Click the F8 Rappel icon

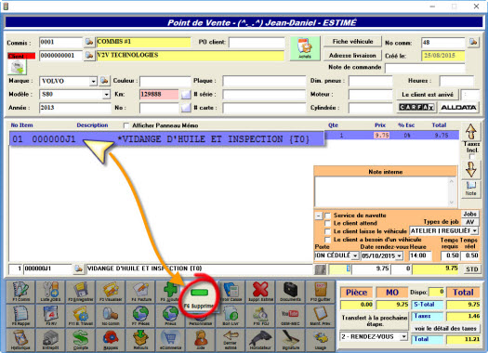pyautogui.click(x=20, y=316)
